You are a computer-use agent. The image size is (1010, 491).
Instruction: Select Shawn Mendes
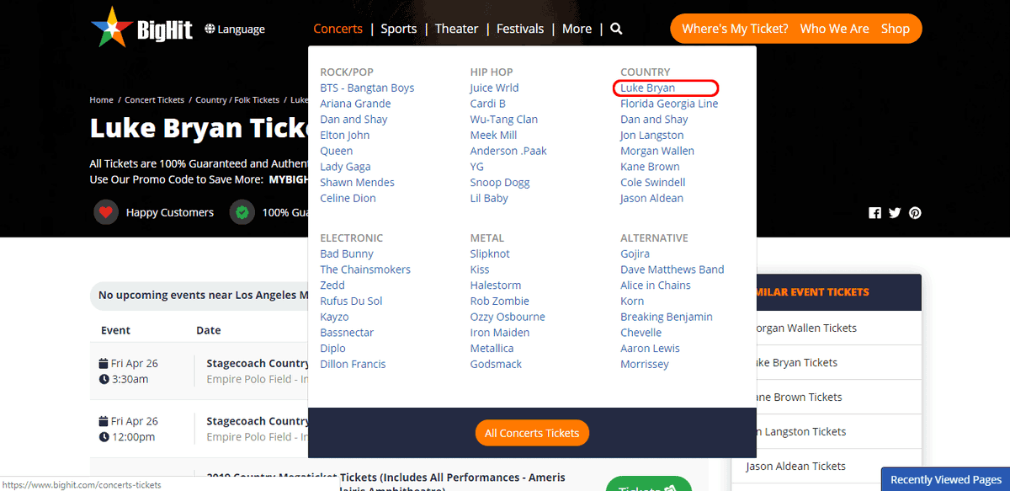click(x=357, y=182)
